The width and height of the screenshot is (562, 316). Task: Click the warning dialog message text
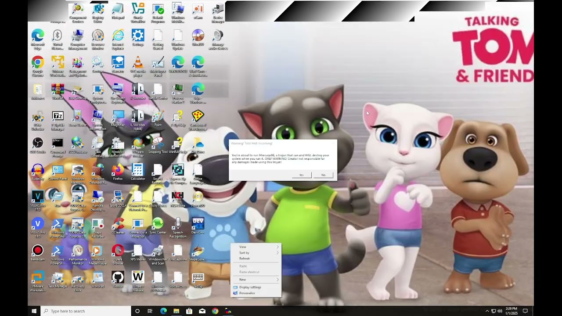coord(281,159)
